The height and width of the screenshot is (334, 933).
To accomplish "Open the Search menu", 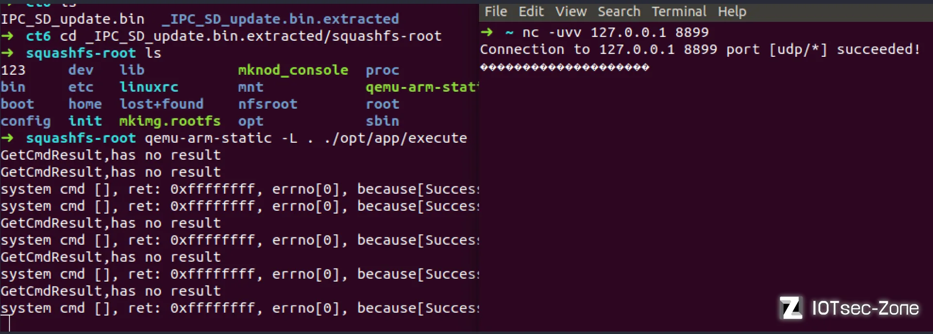I will click(x=619, y=11).
